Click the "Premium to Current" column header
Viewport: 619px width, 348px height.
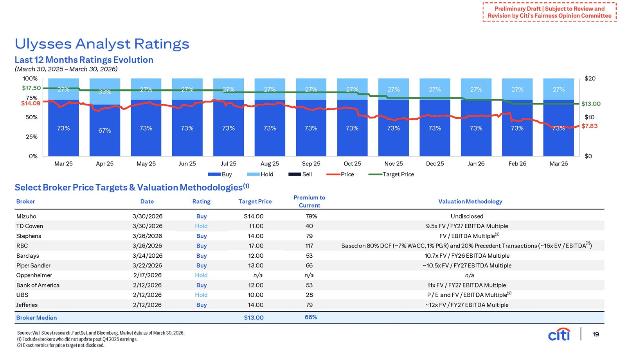pos(309,201)
